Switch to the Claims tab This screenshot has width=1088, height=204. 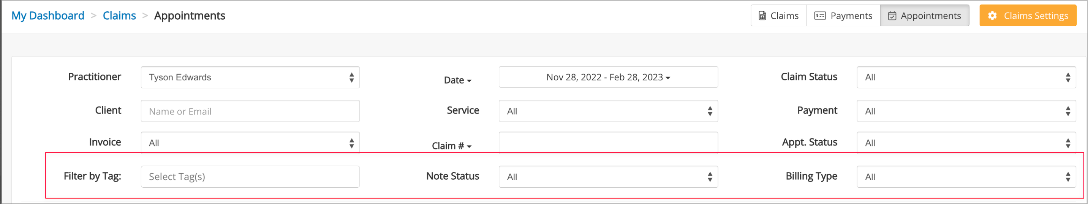[x=778, y=16]
